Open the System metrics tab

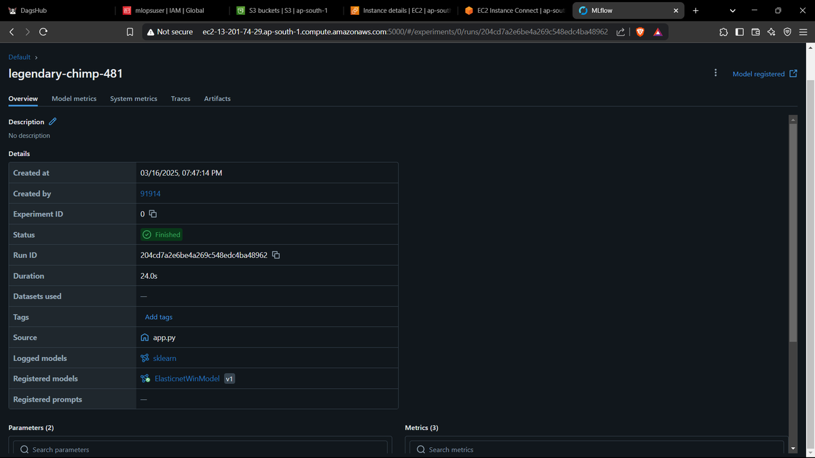(x=134, y=98)
